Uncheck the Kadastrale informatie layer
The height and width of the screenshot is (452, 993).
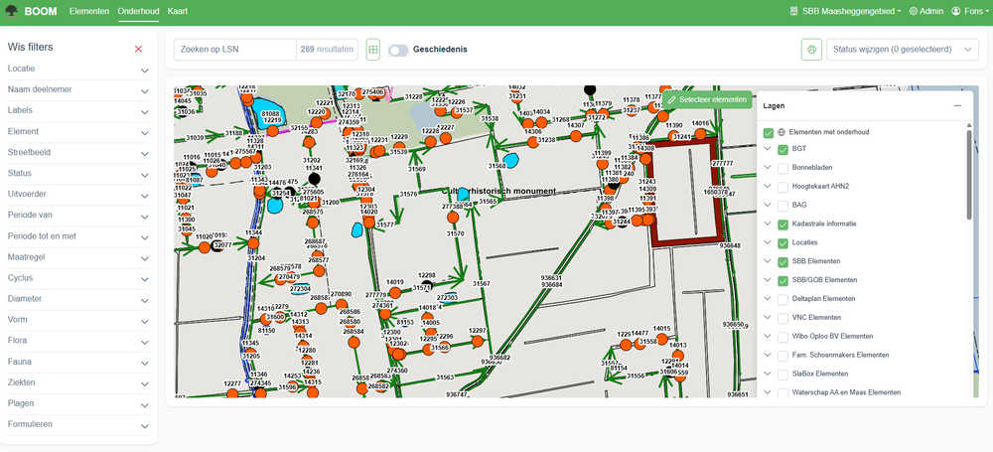783,224
